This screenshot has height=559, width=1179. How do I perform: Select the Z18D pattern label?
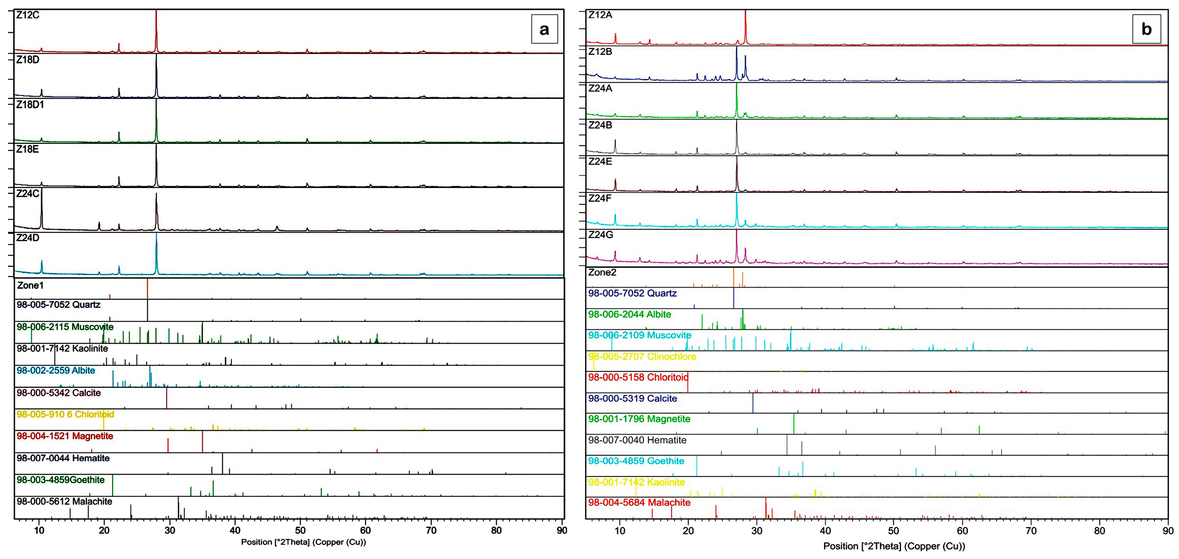[x=28, y=59]
